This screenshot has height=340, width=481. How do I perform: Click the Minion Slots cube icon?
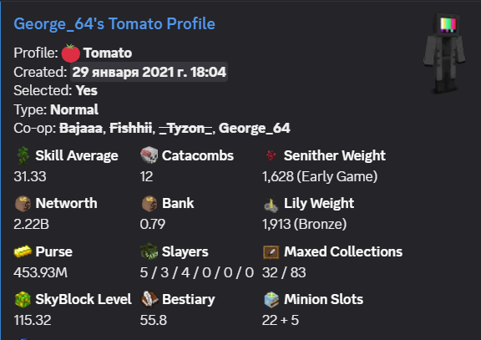pos(271,300)
